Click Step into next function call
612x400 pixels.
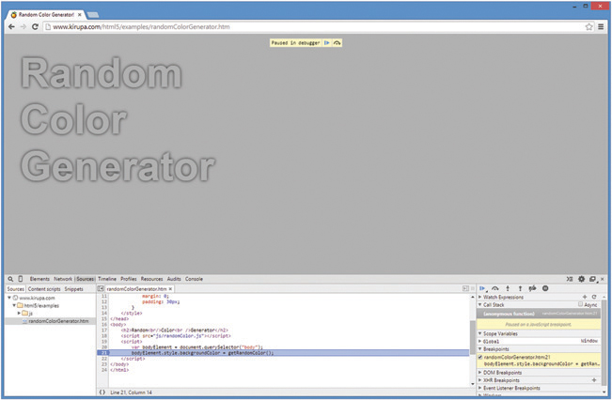tap(508, 288)
